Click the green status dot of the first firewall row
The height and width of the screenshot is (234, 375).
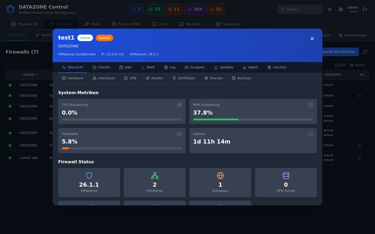10,85
